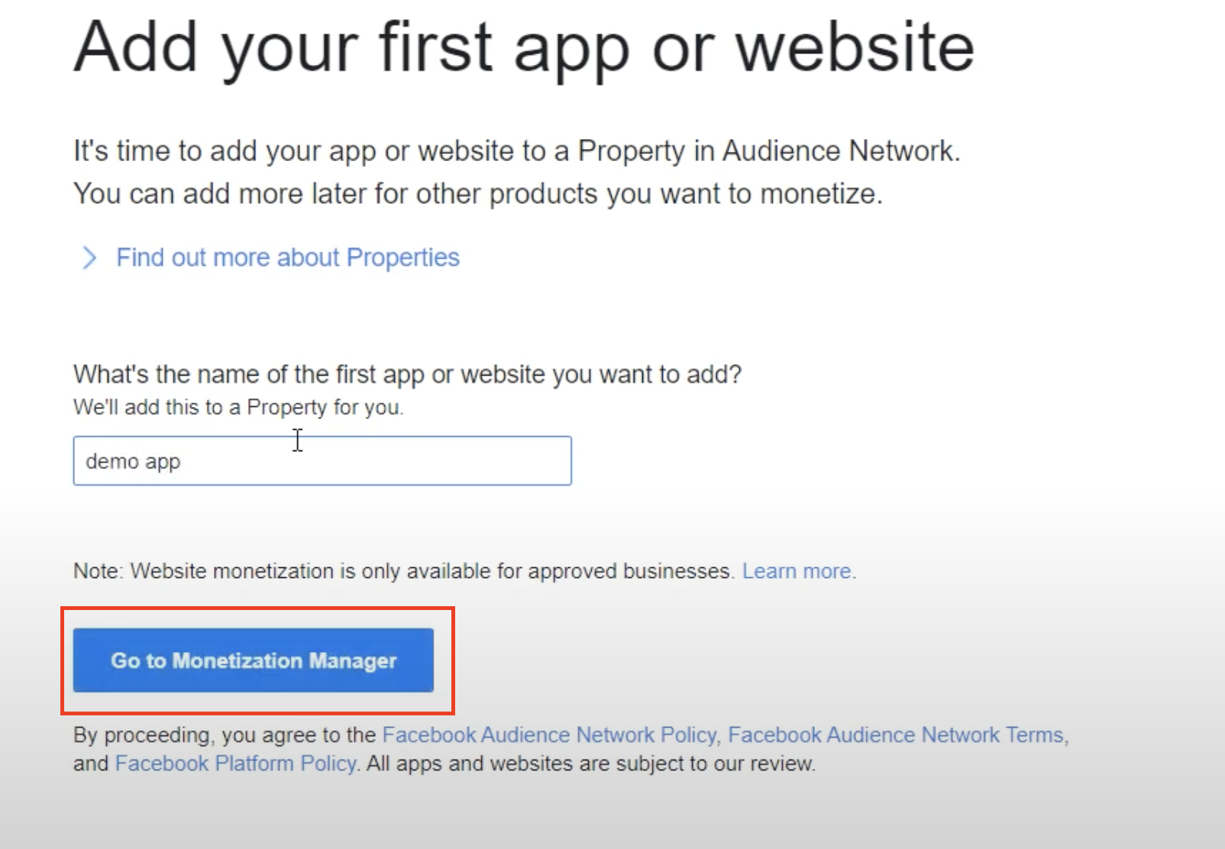Click the demo app text inside the field
1225x849 pixels.
pyautogui.click(x=133, y=462)
